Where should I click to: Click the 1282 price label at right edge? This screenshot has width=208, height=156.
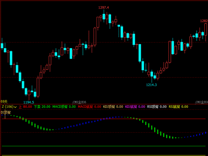[x=204, y=21]
